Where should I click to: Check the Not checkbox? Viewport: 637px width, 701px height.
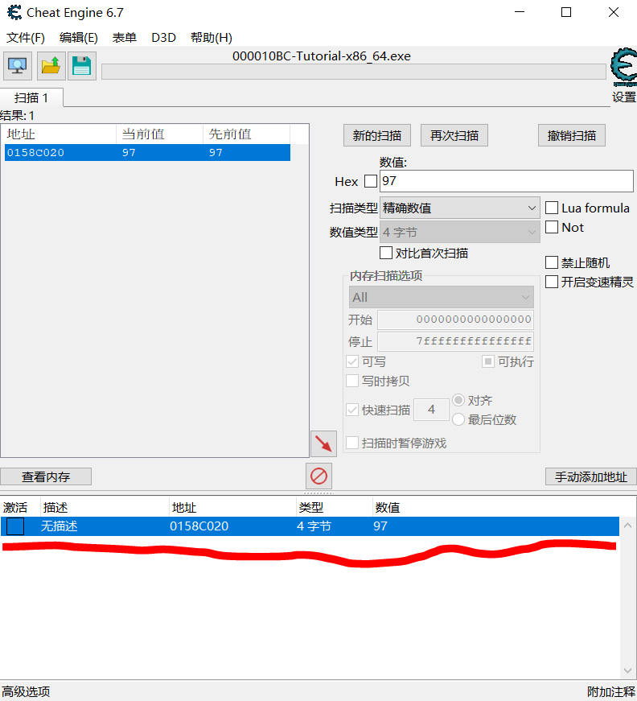point(552,228)
